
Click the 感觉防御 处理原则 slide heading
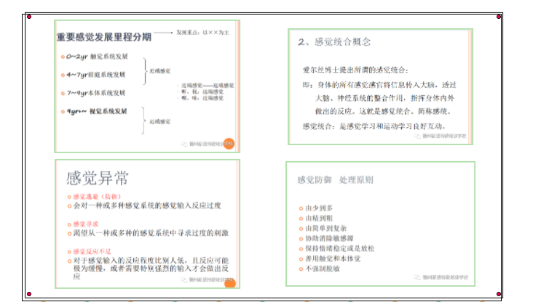click(335, 179)
